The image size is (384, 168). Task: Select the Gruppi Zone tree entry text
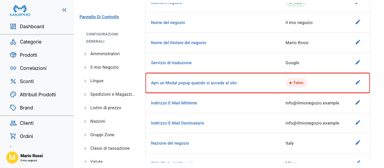pos(102,135)
